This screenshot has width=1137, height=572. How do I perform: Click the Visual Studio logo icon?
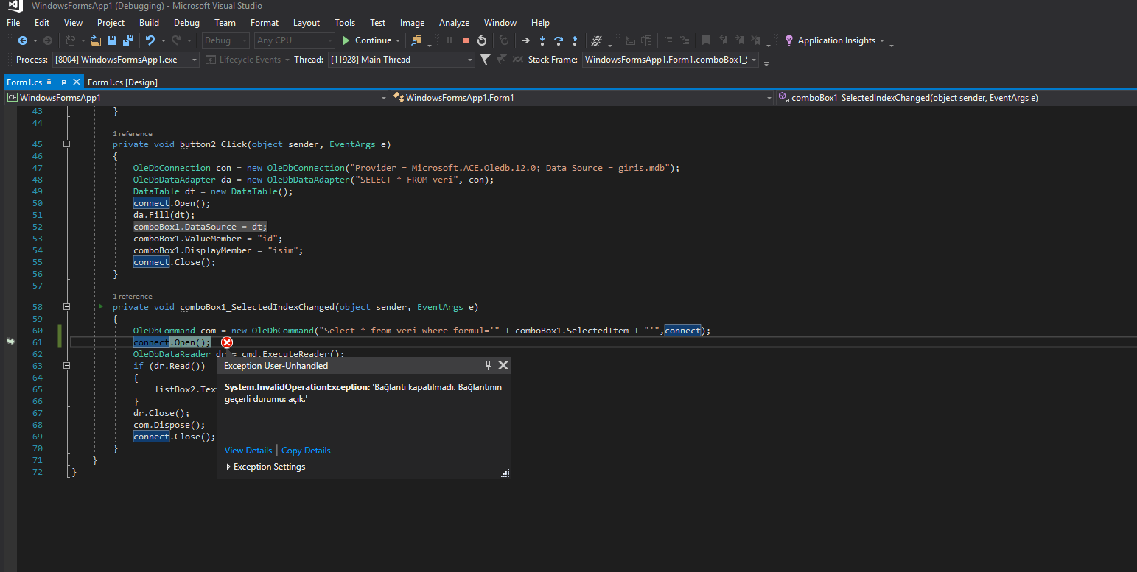click(15, 7)
